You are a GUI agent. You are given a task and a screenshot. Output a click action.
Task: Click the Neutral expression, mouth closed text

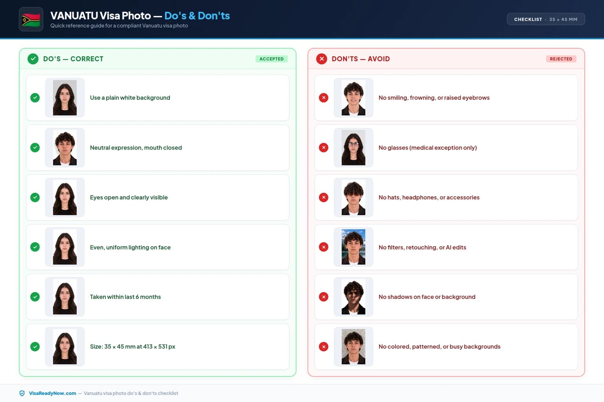pos(136,148)
